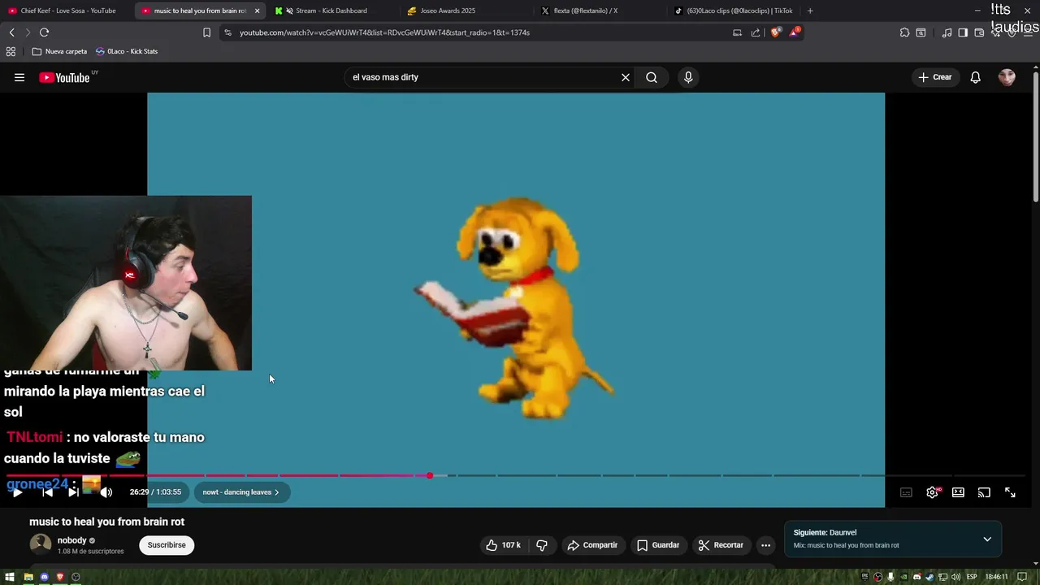Click Guardar to save video
Screen dimensions: 1040x585
coord(657,545)
